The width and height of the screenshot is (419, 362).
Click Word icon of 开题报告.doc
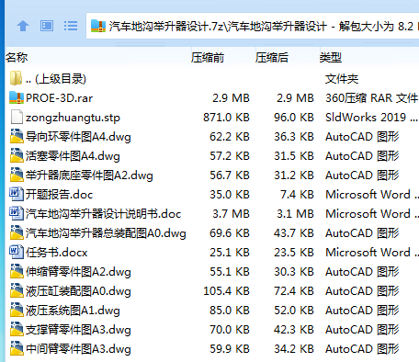17,194
